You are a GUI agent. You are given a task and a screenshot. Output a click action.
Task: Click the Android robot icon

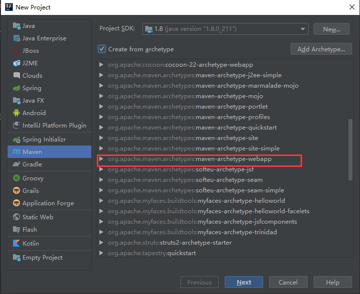(16, 113)
